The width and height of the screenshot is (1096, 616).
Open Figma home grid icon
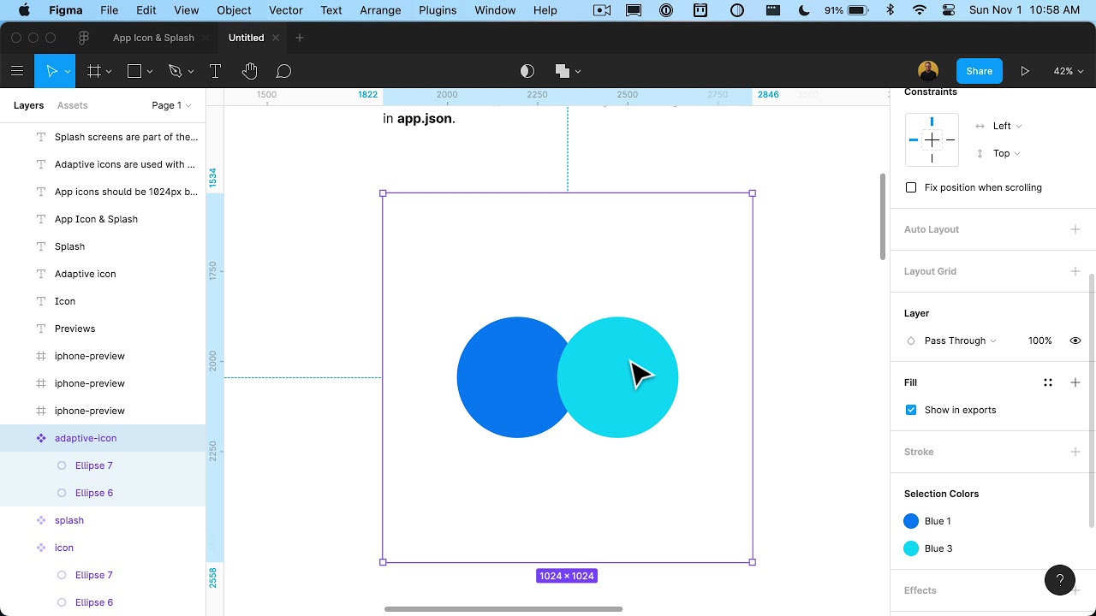coord(83,38)
